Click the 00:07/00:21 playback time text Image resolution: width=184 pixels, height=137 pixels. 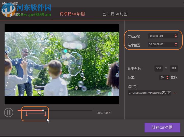click(x=104, y=113)
